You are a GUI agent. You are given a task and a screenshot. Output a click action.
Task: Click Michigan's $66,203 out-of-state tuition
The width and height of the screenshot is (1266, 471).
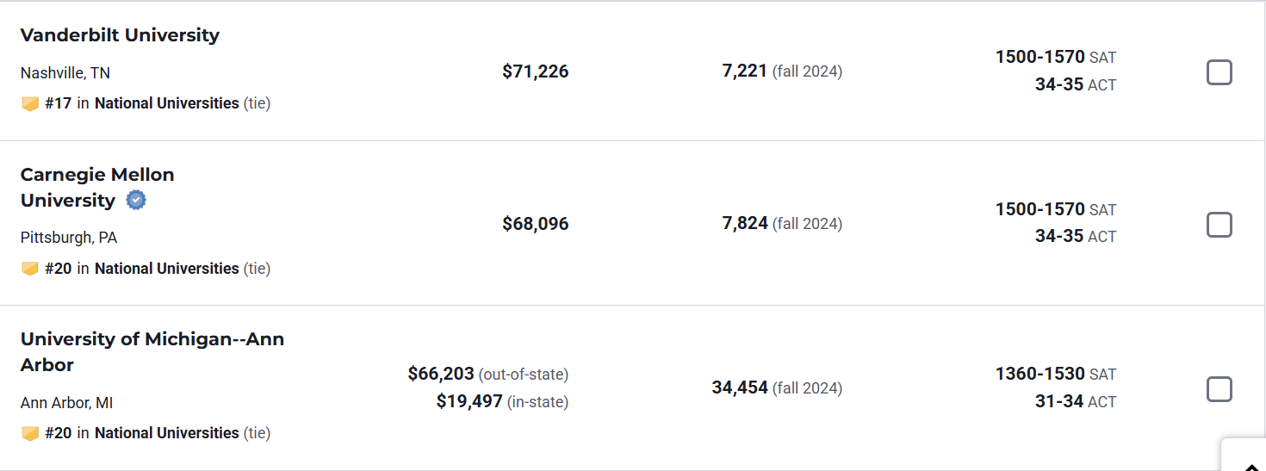(x=441, y=374)
